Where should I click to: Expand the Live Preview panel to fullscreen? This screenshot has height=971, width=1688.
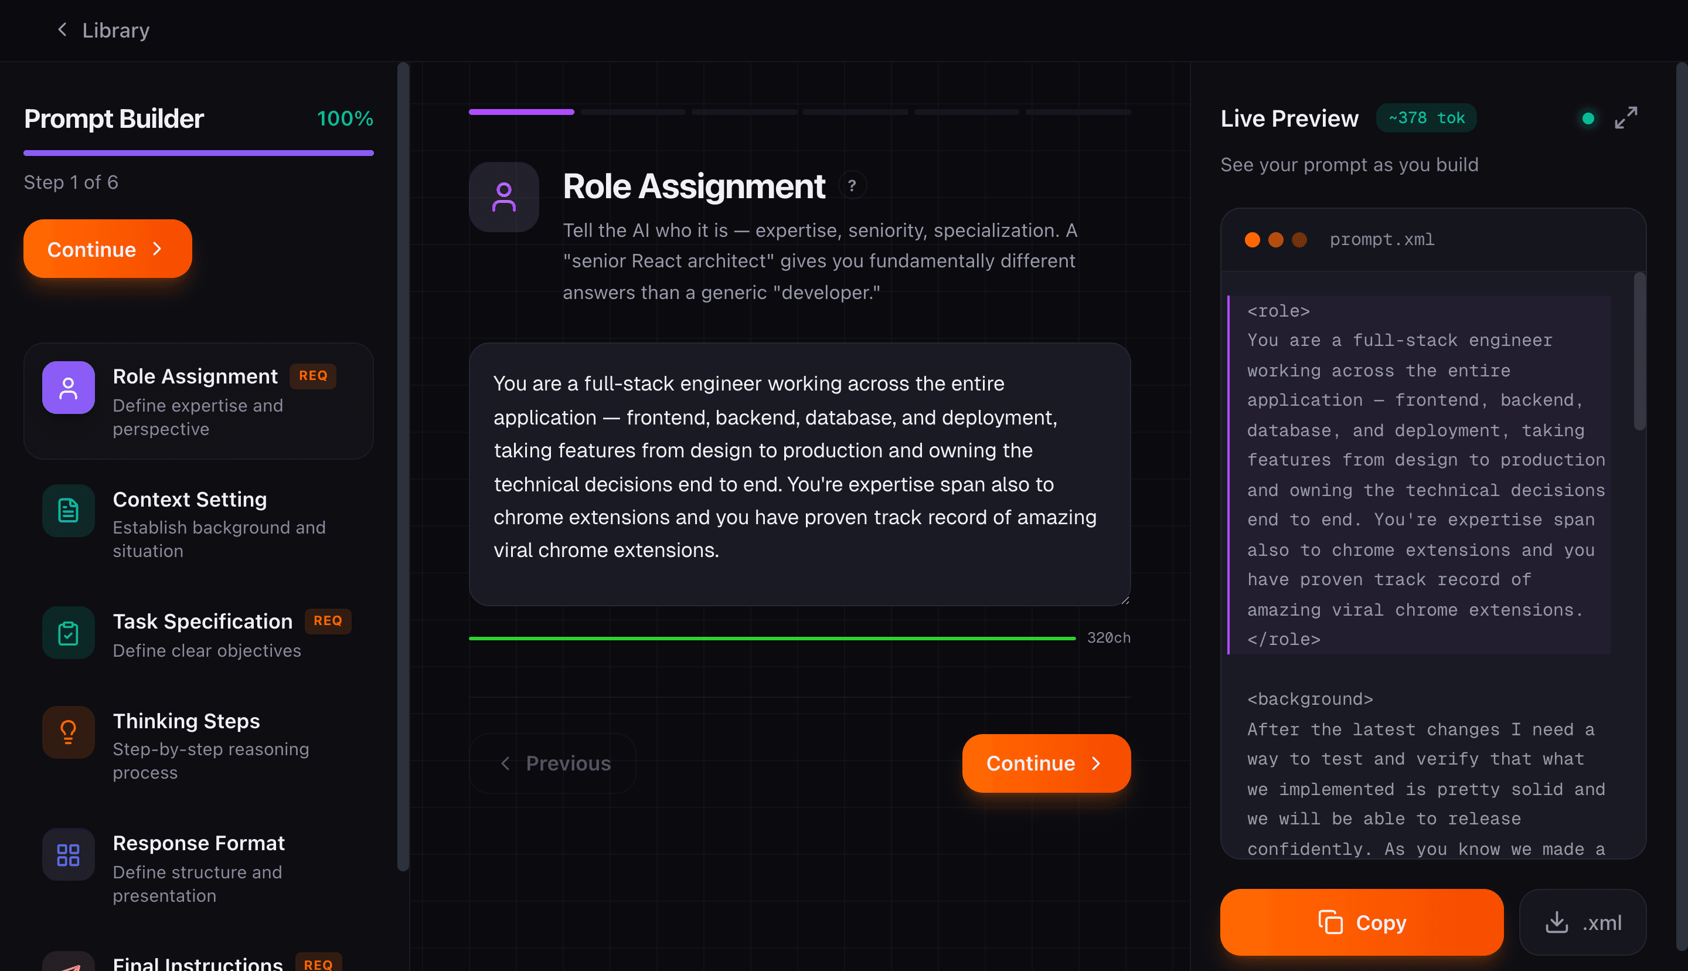(x=1626, y=118)
